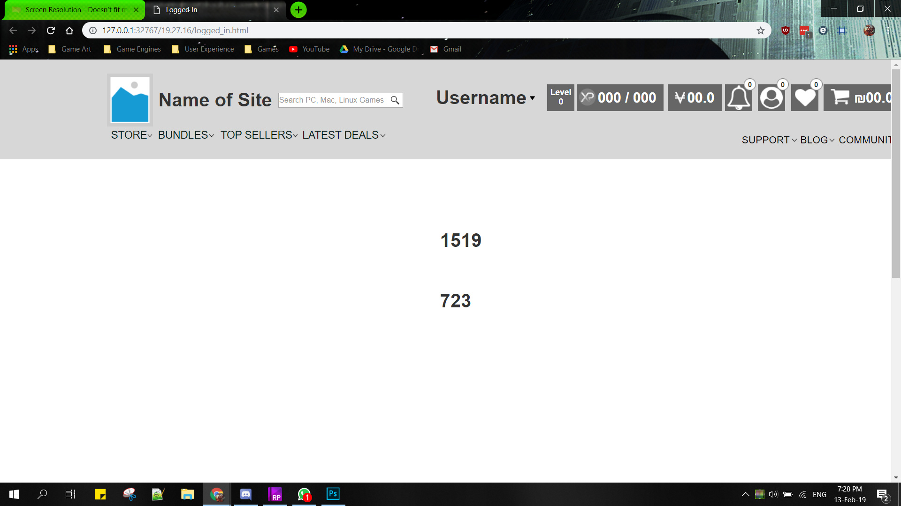Screen dimensions: 901x506
Task: Click the wishlist heart icon
Action: (804, 98)
